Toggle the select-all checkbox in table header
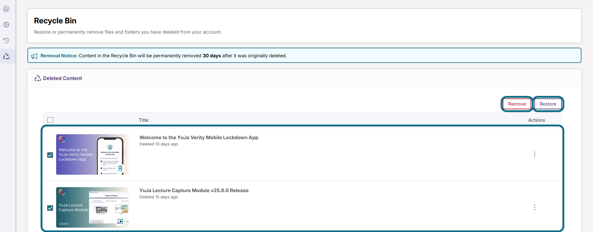The image size is (593, 232). coord(50,120)
